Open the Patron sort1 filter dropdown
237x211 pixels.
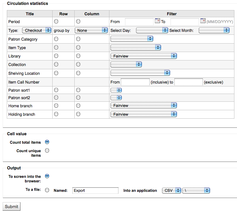pos(116,90)
